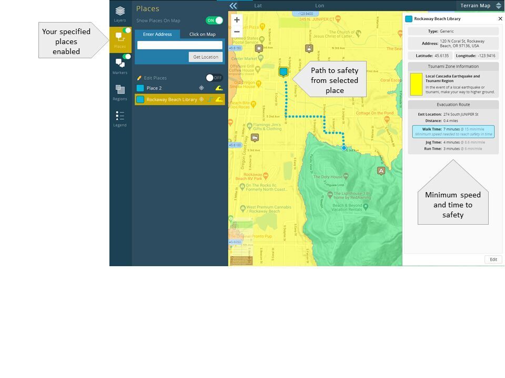Switch to the Enter Address tab

coord(157,35)
